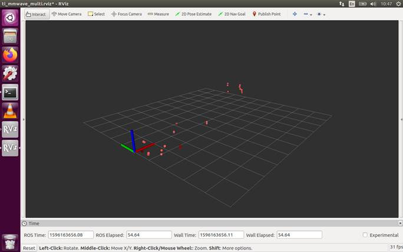Viewport: 403px width, 252px height.
Task: Open the Trash in the dock
Action: point(10,242)
